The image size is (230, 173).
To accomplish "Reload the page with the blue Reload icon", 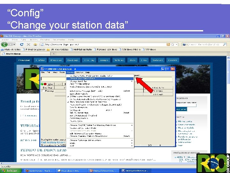I will (22, 45).
